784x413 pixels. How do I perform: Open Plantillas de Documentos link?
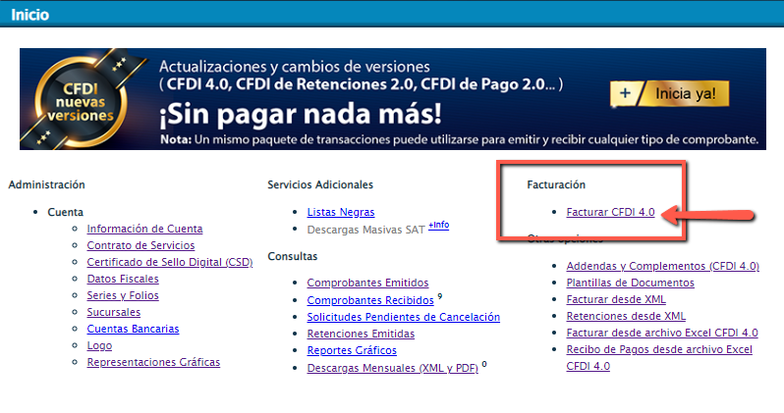(630, 283)
